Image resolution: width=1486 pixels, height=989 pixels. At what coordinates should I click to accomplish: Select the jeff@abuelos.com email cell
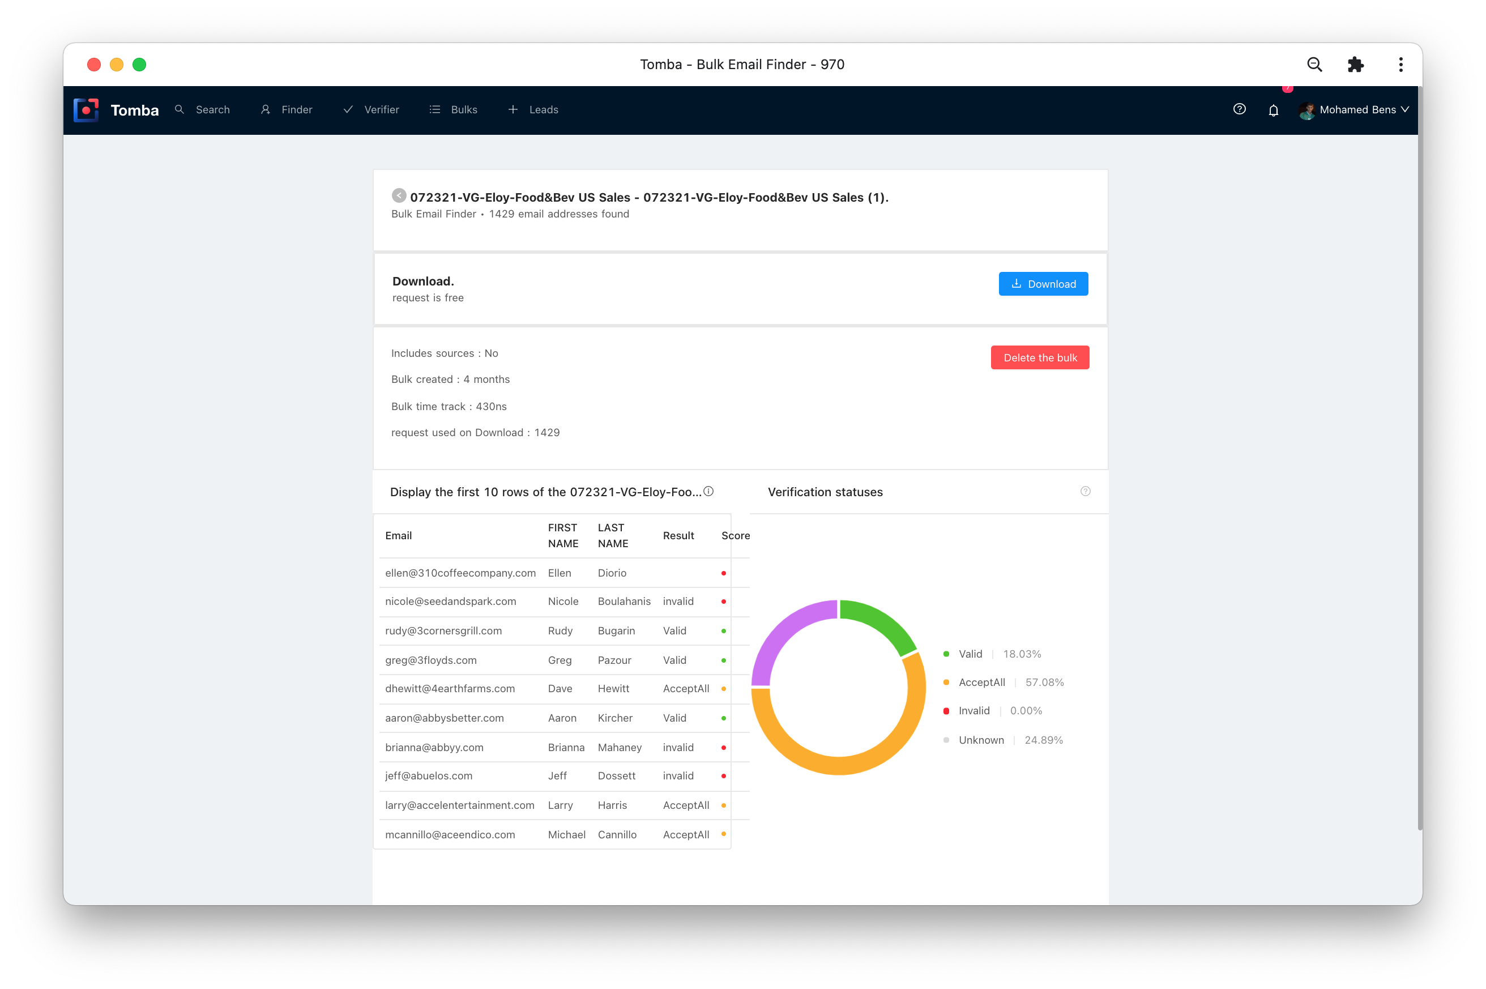coord(429,776)
